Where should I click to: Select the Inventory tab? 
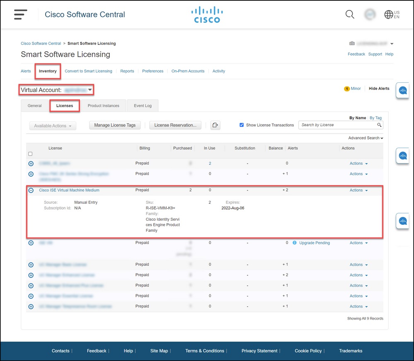[x=48, y=71]
